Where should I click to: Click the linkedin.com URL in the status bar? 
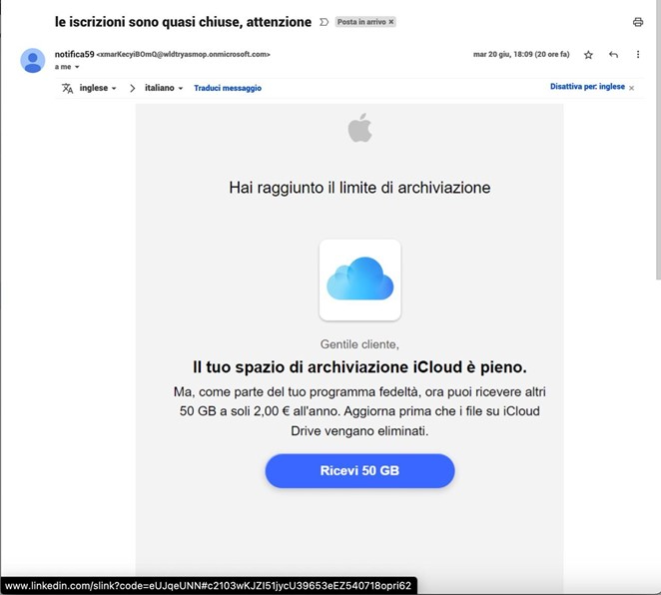(208, 586)
